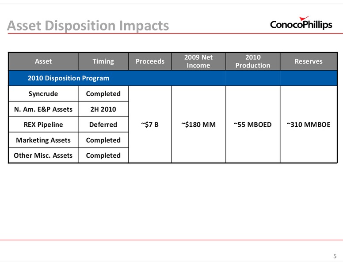Select the ~55 MBOED production value
The image size is (343, 265).
(x=253, y=125)
